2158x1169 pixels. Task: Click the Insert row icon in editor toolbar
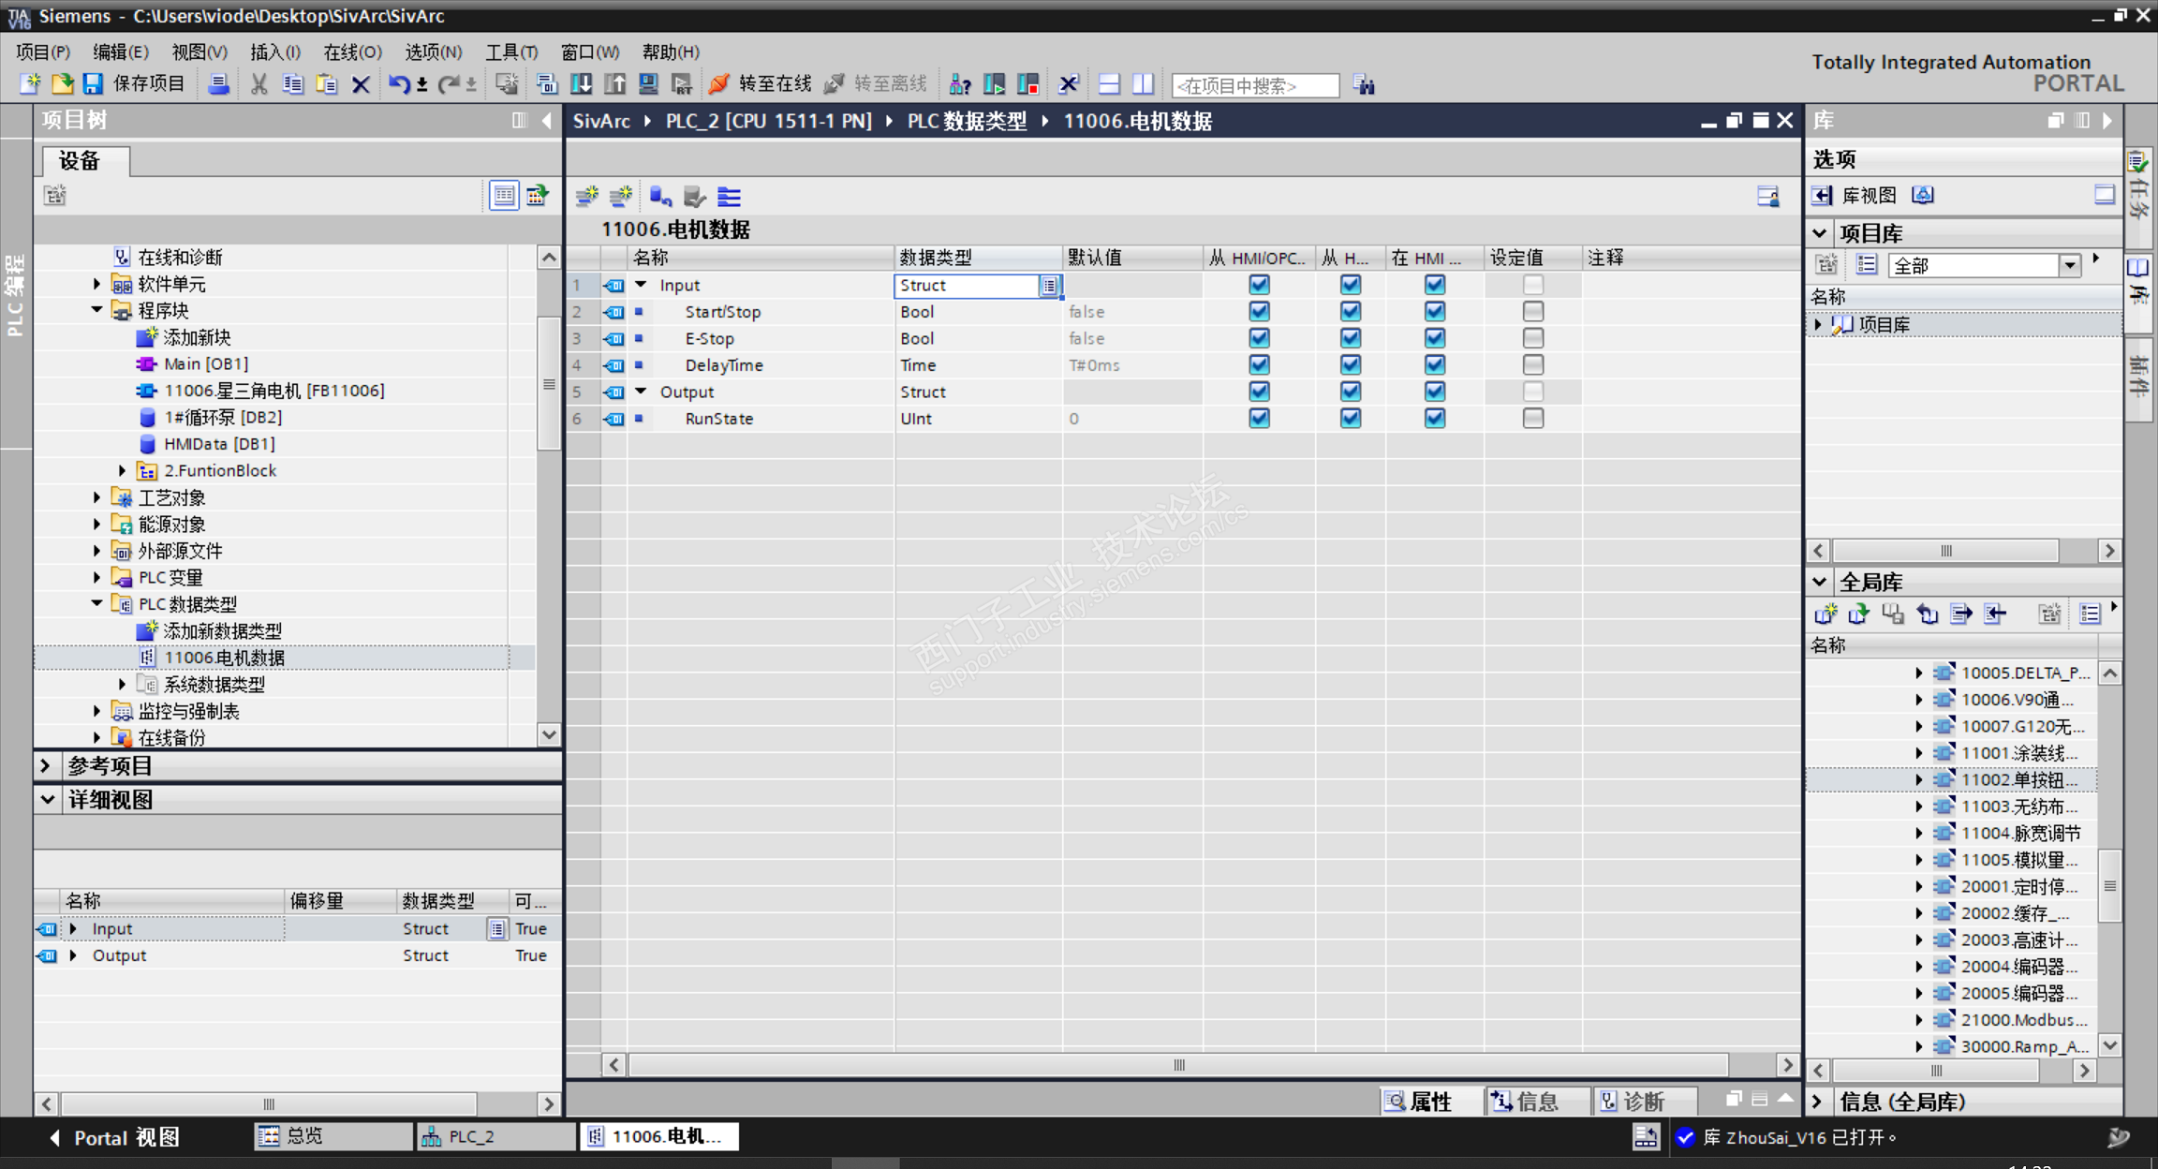pos(587,196)
